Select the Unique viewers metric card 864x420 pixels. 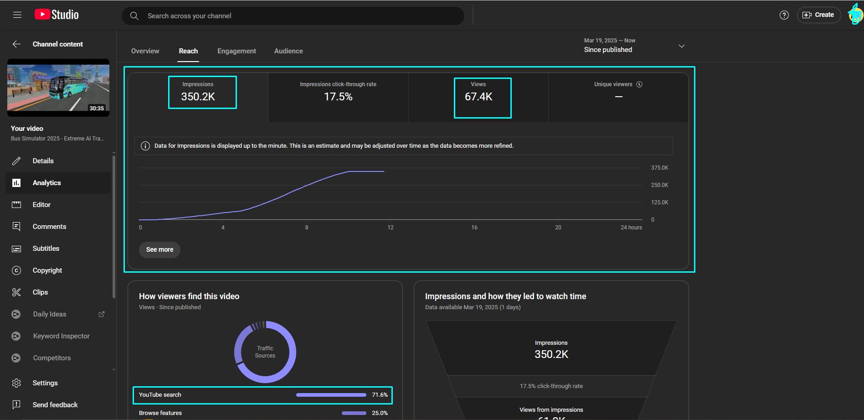coord(618,97)
